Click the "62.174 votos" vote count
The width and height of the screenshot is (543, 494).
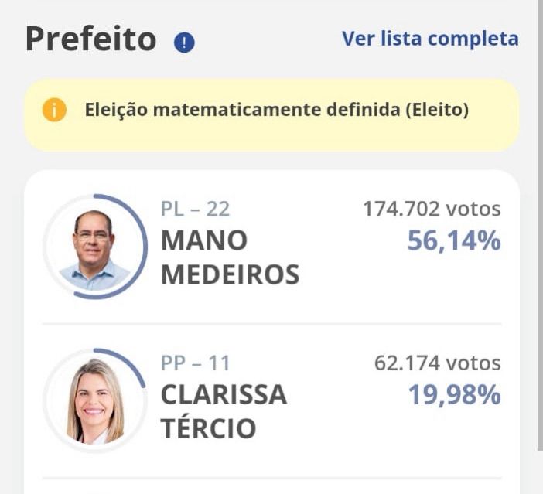pos(437,363)
